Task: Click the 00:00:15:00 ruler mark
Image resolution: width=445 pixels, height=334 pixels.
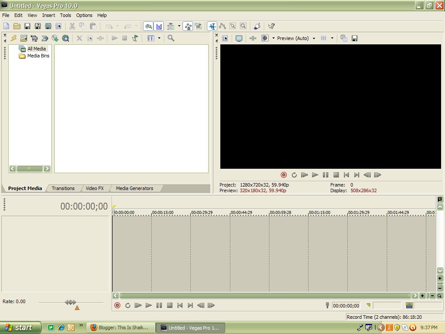Action: coord(163,212)
